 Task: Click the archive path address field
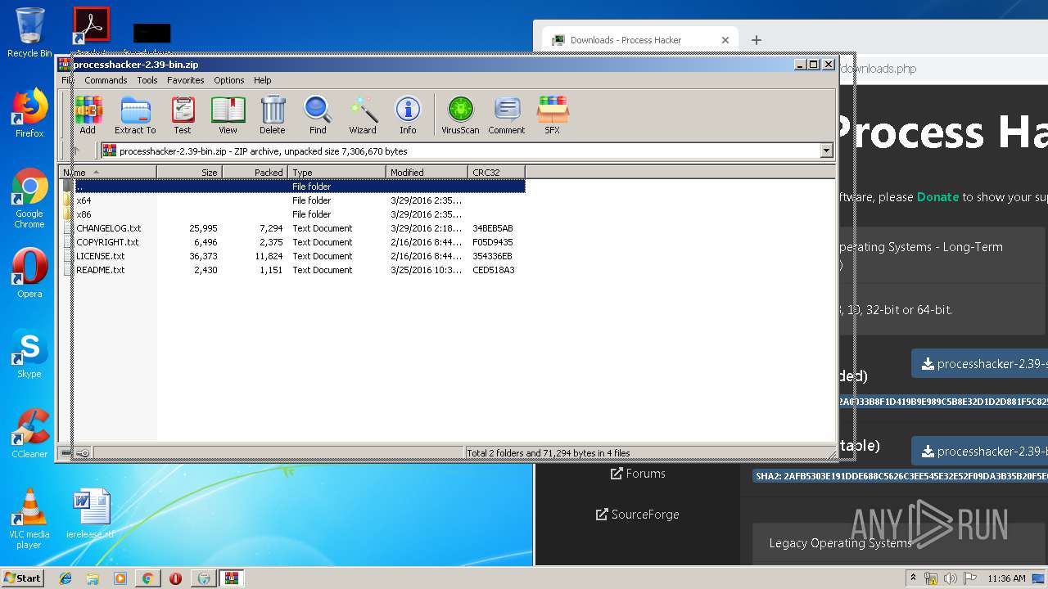(467, 151)
